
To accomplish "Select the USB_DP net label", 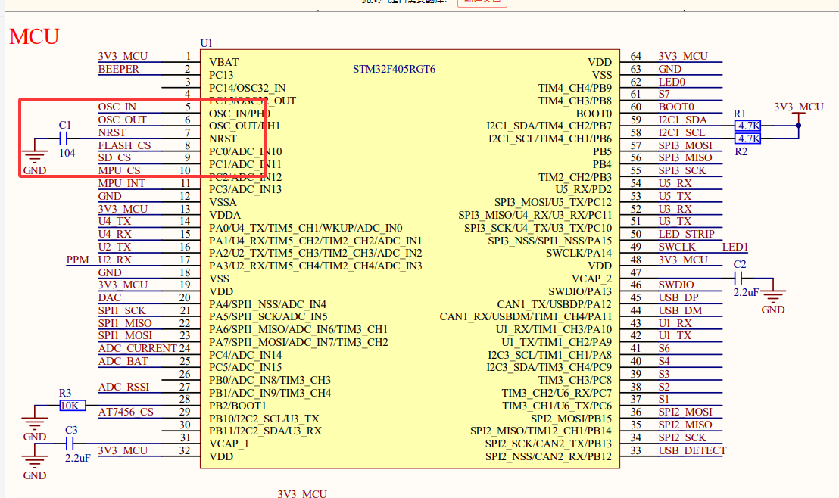I will 678,298.
